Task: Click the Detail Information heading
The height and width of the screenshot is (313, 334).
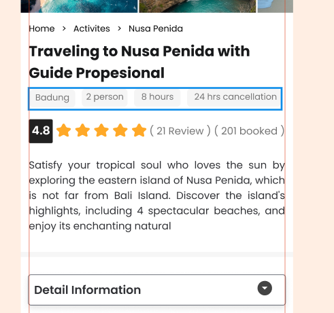Action: tap(88, 290)
